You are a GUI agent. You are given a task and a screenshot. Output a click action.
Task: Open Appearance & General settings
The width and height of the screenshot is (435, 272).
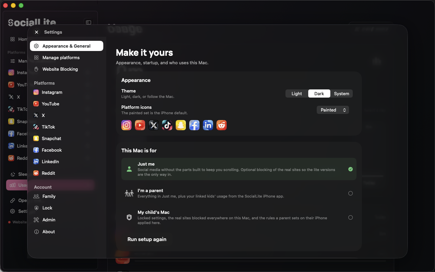pyautogui.click(x=67, y=46)
